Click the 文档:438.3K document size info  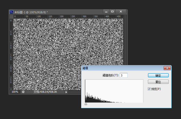coord(45,92)
